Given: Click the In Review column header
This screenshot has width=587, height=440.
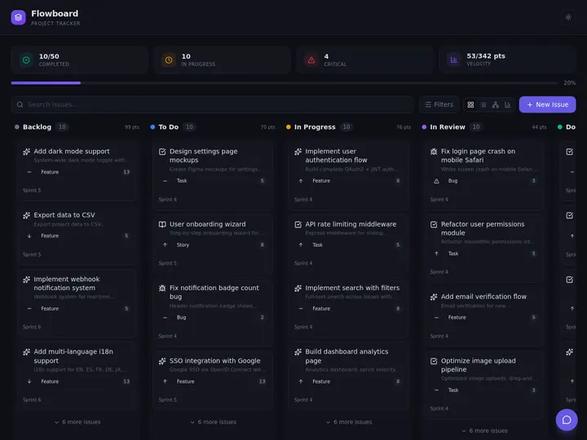Looking at the screenshot, I should click(x=448, y=127).
